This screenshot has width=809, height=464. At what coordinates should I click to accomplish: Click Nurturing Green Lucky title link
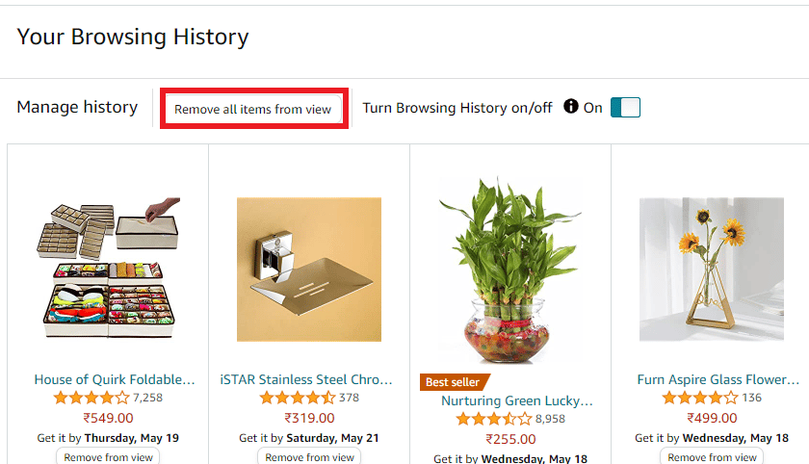(516, 400)
